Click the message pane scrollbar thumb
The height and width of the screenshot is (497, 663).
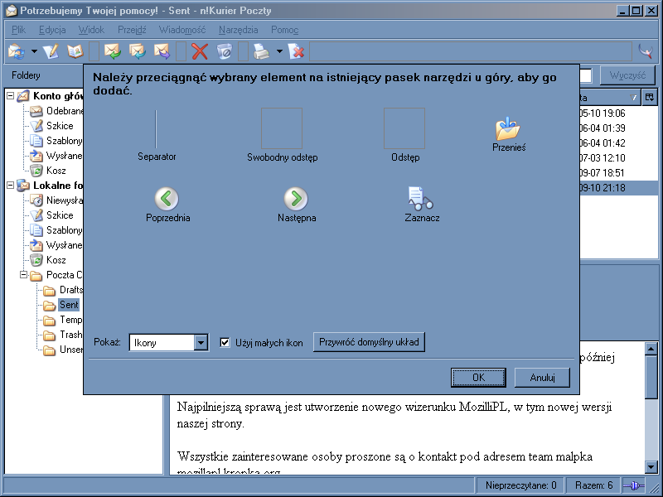651,377
